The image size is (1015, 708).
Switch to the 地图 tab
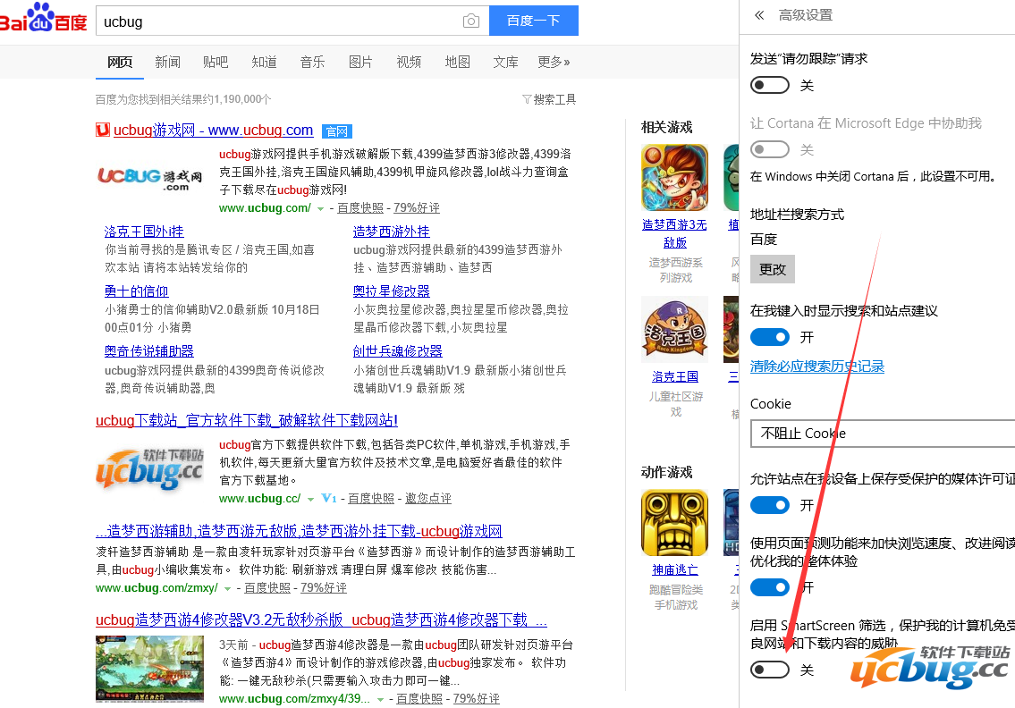[x=458, y=62]
